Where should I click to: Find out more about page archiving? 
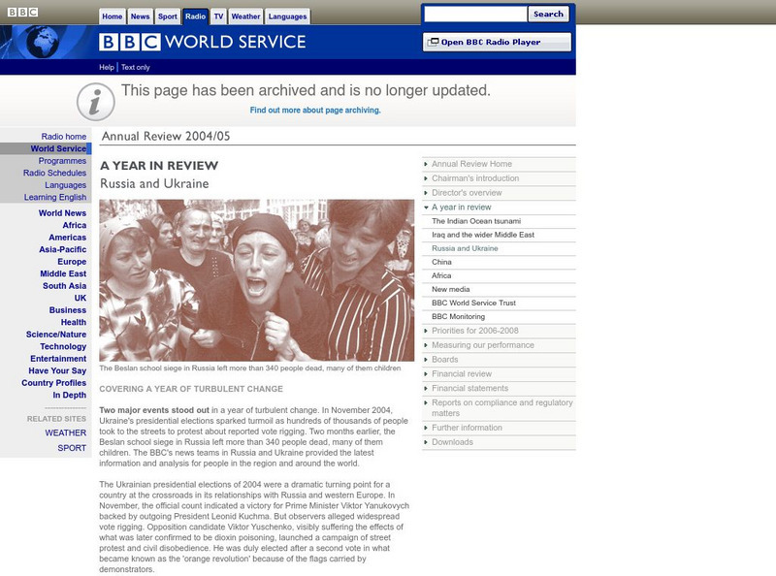tap(315, 110)
